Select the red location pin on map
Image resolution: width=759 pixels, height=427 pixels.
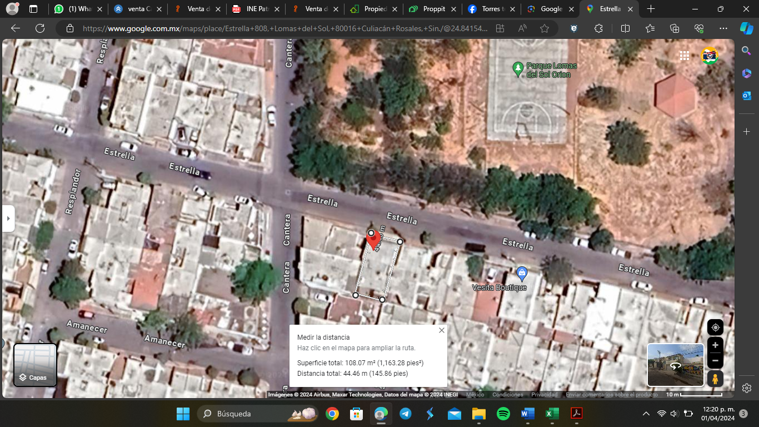pyautogui.click(x=373, y=239)
